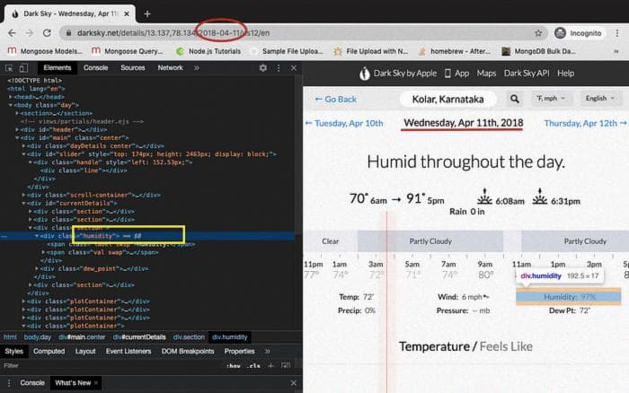This screenshot has height=393, width=629.
Task: Click the App phone icon
Action: pos(447,74)
